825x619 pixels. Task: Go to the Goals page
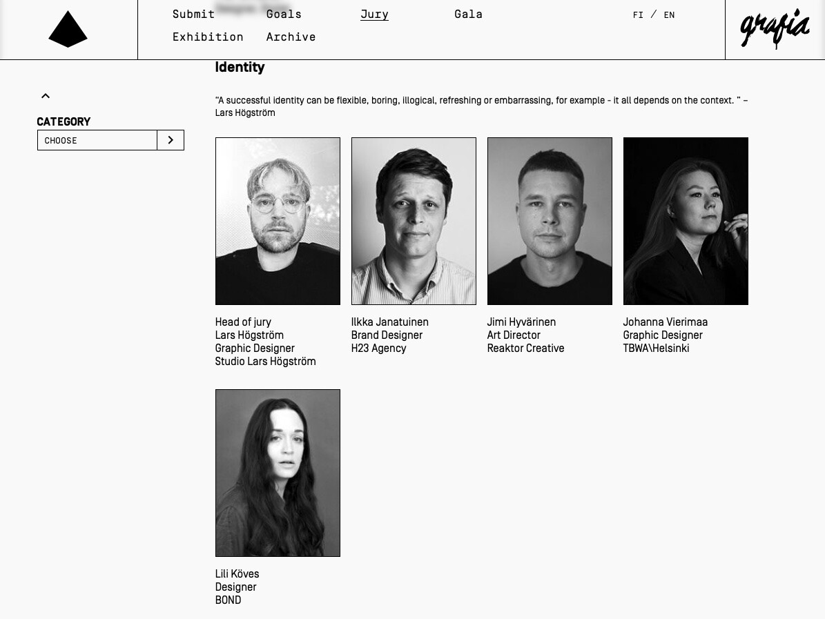coord(284,14)
